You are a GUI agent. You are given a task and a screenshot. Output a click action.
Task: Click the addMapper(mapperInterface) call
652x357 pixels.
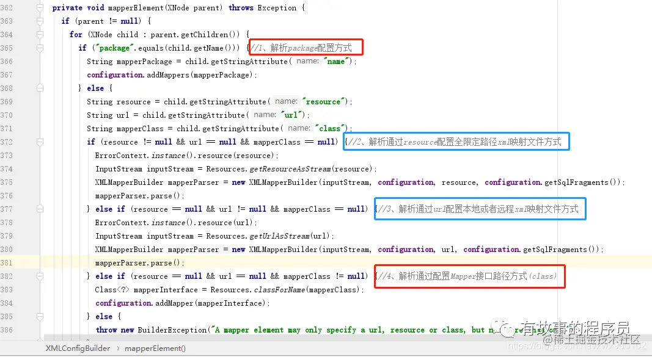(x=210, y=303)
